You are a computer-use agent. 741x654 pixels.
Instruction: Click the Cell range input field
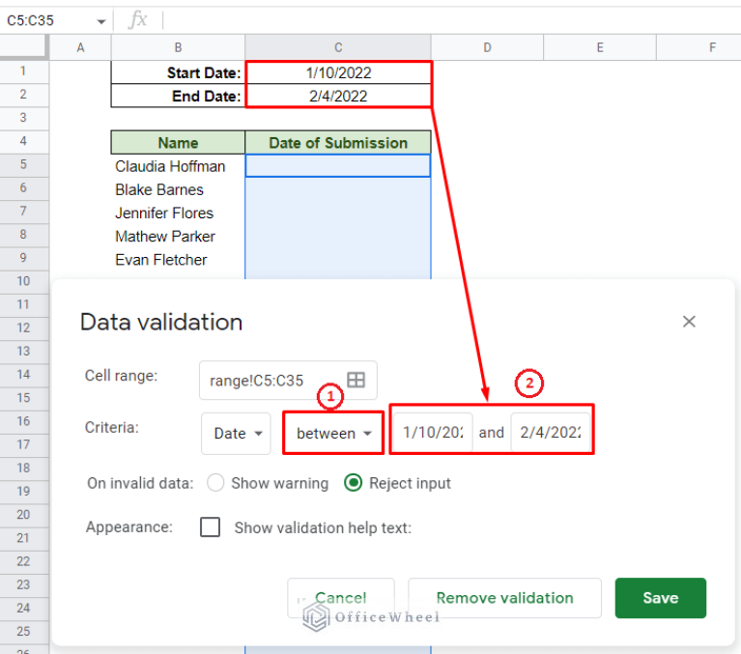(x=288, y=380)
